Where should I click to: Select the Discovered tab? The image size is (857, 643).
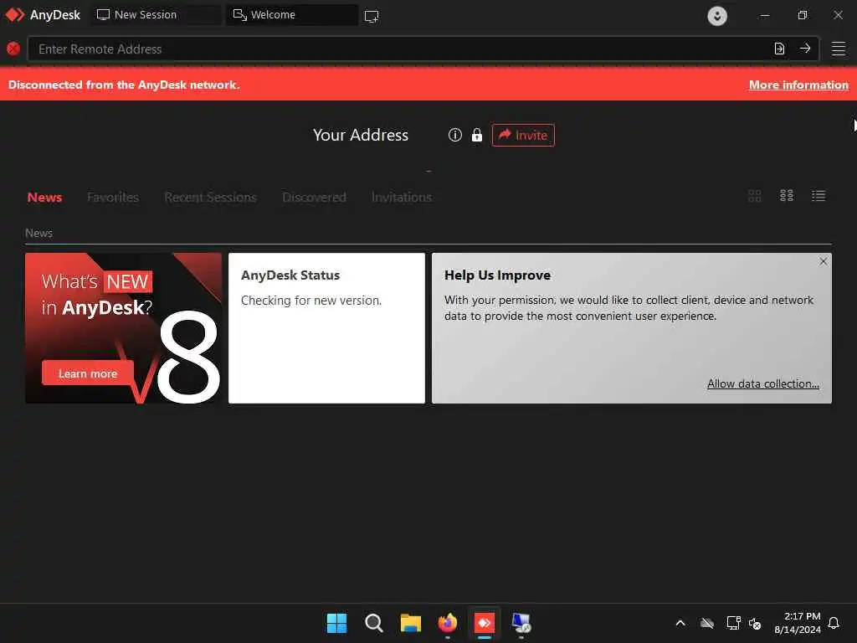[315, 198]
